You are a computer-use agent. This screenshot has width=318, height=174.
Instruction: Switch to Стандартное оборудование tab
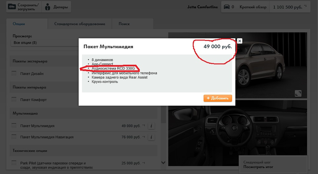tap(80, 24)
